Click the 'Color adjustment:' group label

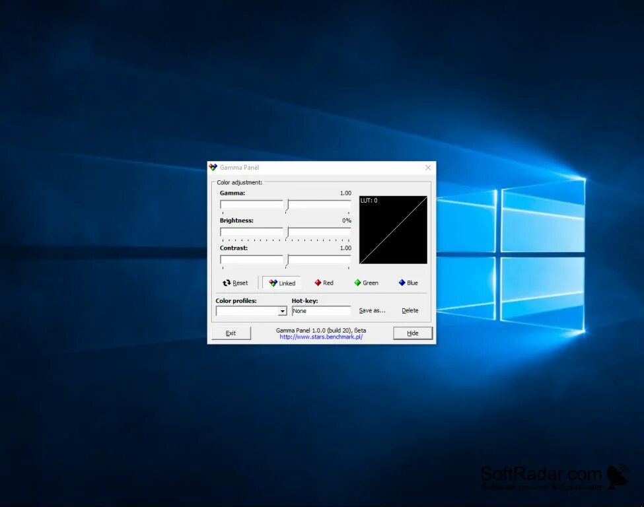click(x=240, y=182)
